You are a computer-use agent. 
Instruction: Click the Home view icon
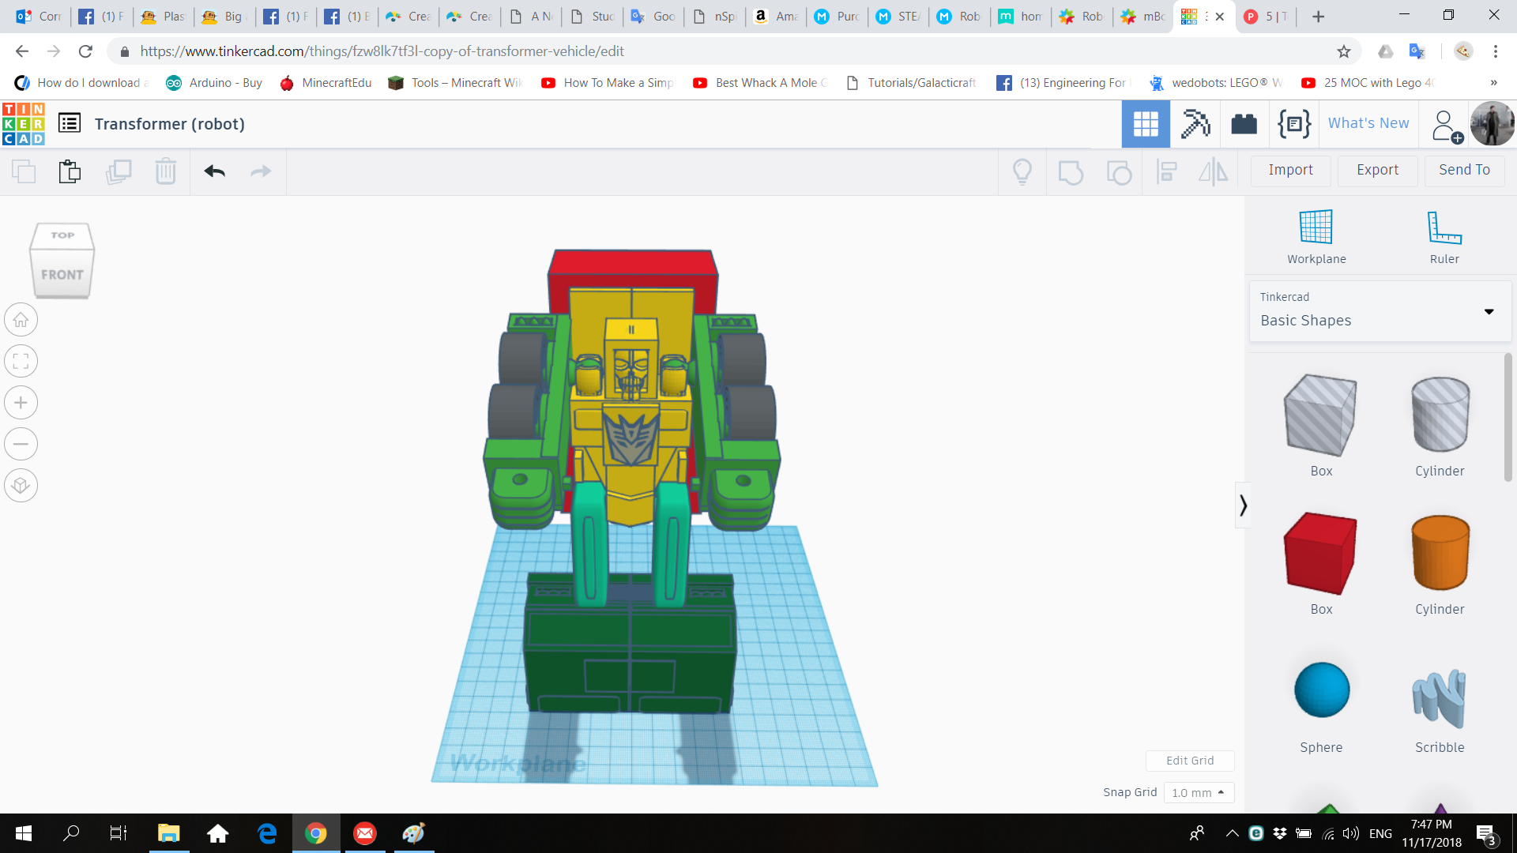[21, 320]
